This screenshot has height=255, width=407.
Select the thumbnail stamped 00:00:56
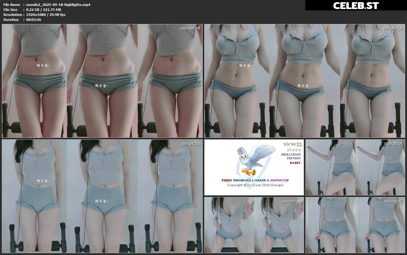[305, 81]
